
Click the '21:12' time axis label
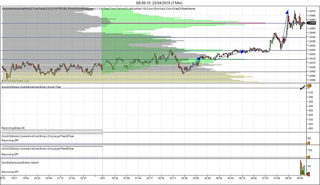(60, 178)
